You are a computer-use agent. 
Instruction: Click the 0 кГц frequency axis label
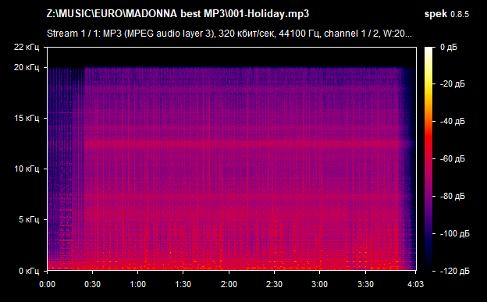coord(29,271)
